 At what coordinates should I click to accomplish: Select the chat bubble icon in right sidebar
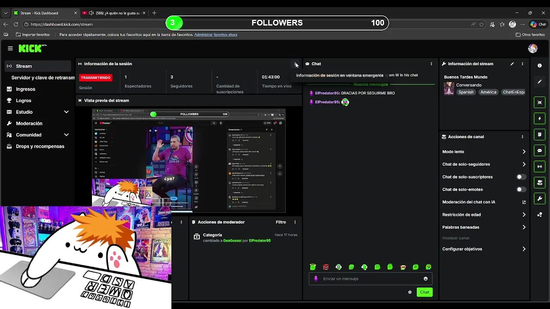pyautogui.click(x=540, y=151)
